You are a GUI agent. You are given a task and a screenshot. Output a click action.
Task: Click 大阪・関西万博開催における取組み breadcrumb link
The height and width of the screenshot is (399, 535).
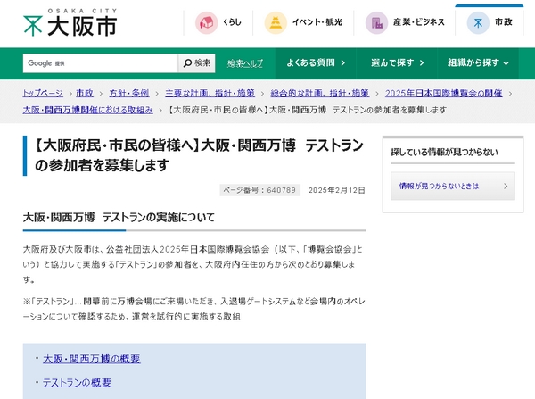(x=87, y=110)
